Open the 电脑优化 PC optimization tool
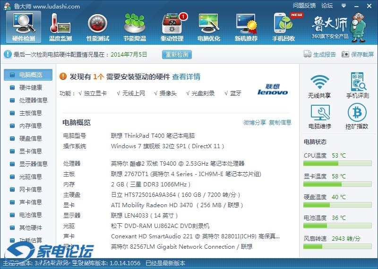This screenshot has width=378, height=269. (x=209, y=27)
